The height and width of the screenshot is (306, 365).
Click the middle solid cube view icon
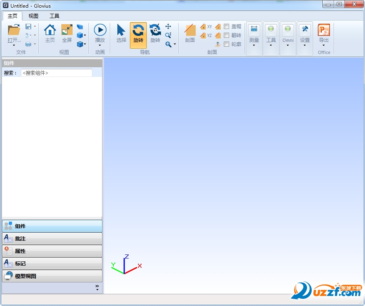click(79, 35)
